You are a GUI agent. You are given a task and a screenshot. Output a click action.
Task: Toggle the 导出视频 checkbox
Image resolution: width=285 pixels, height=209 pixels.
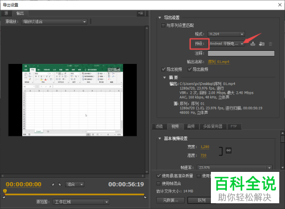click(x=164, y=69)
